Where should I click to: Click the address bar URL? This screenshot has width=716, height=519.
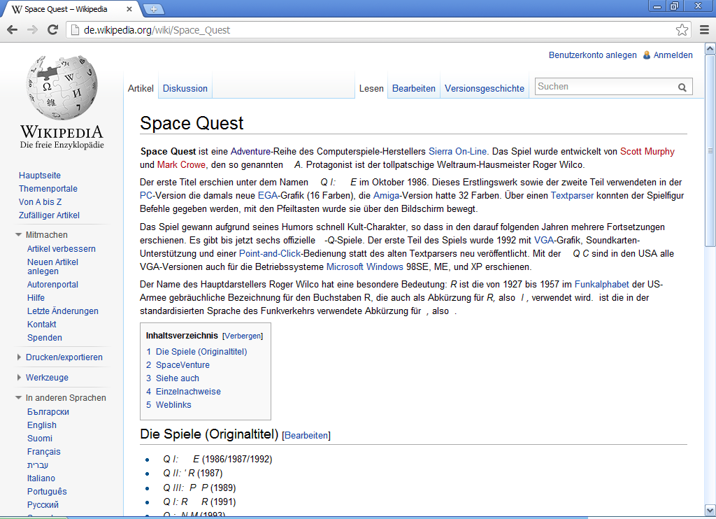tap(157, 30)
